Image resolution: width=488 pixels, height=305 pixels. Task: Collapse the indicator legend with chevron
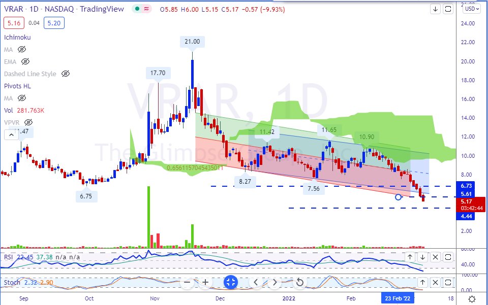pos(11,135)
